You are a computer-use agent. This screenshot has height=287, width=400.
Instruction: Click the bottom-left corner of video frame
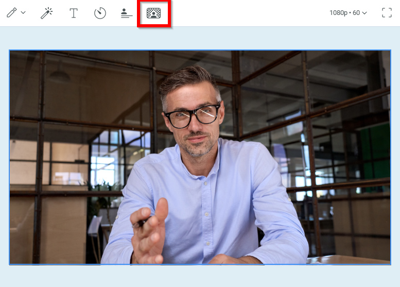tap(10, 264)
